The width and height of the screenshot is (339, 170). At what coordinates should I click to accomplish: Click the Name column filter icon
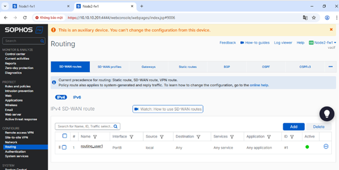(x=95, y=137)
